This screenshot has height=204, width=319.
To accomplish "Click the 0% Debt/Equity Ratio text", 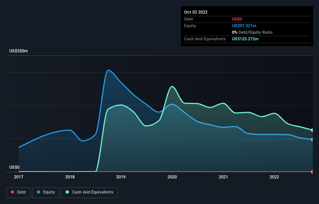I will [252, 32].
